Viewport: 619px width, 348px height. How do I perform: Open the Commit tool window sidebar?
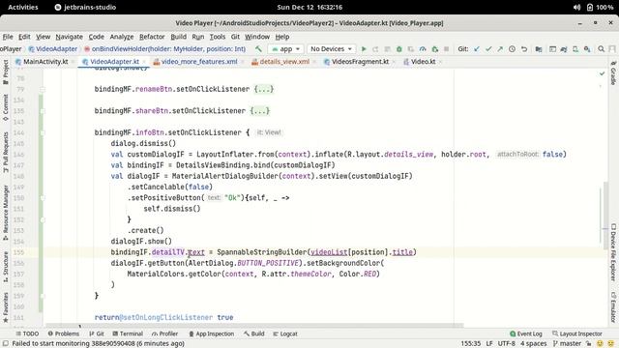coord(6,107)
